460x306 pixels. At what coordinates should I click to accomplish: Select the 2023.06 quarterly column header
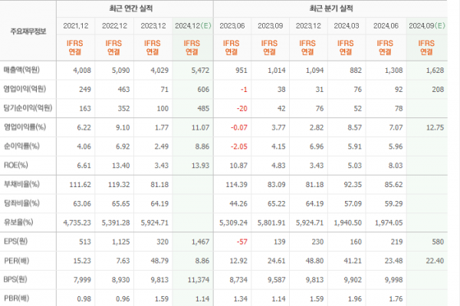(232, 26)
